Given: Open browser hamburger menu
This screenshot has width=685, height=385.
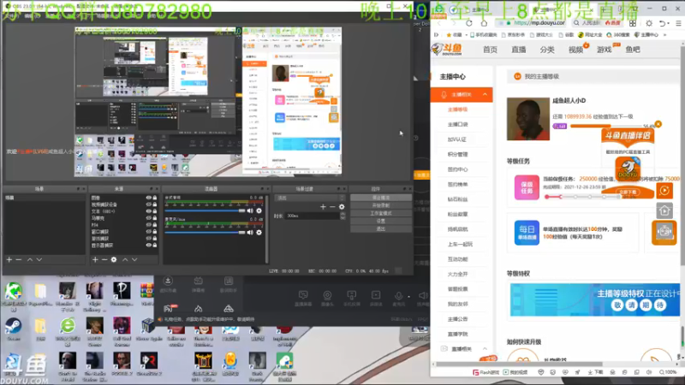Looking at the screenshot, I should coord(678,23).
